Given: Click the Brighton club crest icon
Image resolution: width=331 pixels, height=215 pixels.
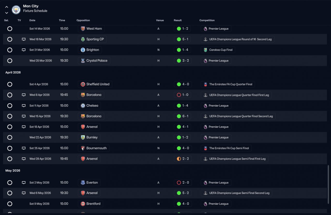Looking at the screenshot, I should [x=83, y=50].
